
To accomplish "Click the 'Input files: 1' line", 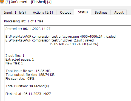I will coord(15,56).
